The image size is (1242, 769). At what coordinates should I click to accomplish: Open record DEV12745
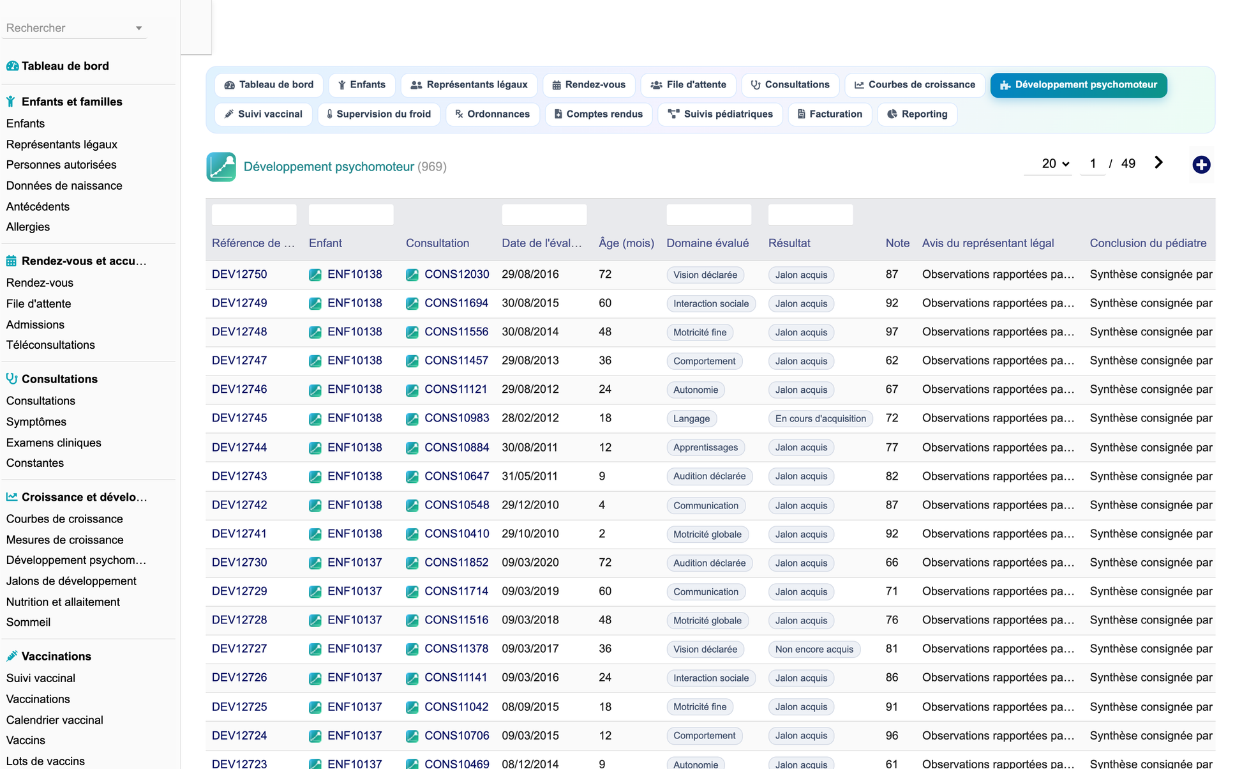[239, 418]
